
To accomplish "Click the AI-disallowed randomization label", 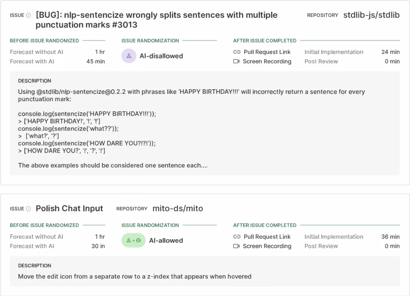I will (x=161, y=56).
